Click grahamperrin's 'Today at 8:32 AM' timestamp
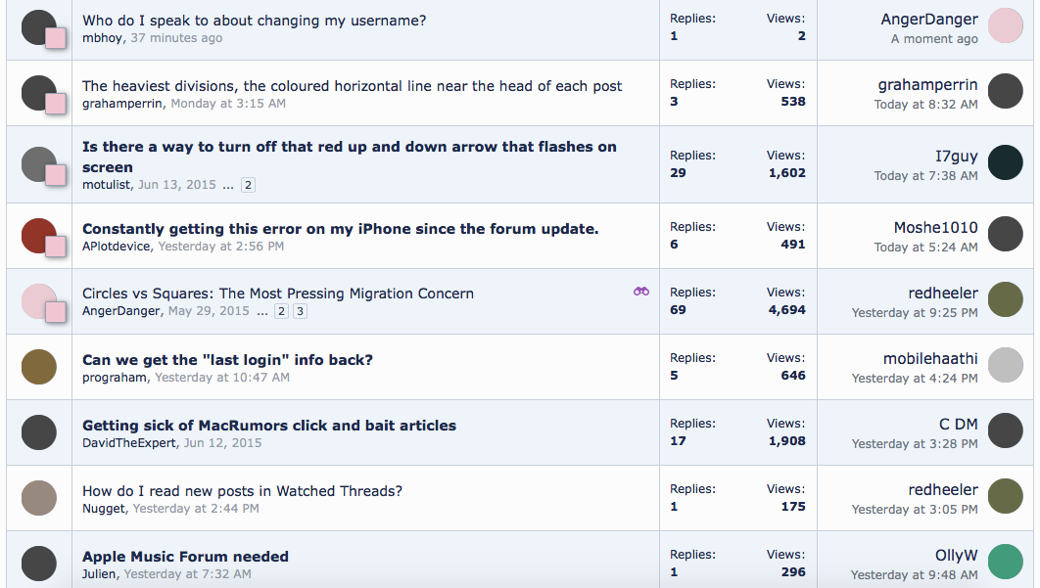Image resolution: width=1040 pixels, height=588 pixels. tap(925, 105)
